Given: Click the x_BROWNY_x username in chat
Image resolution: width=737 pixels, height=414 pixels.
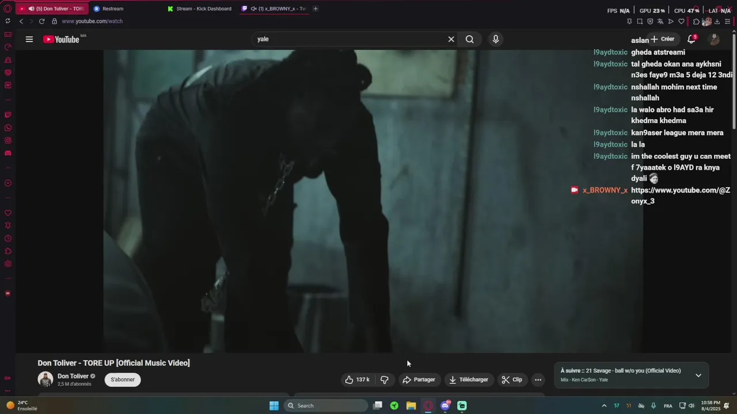Looking at the screenshot, I should click(605, 190).
